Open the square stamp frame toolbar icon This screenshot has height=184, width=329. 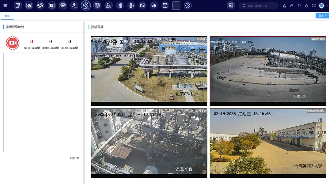click(x=51, y=6)
